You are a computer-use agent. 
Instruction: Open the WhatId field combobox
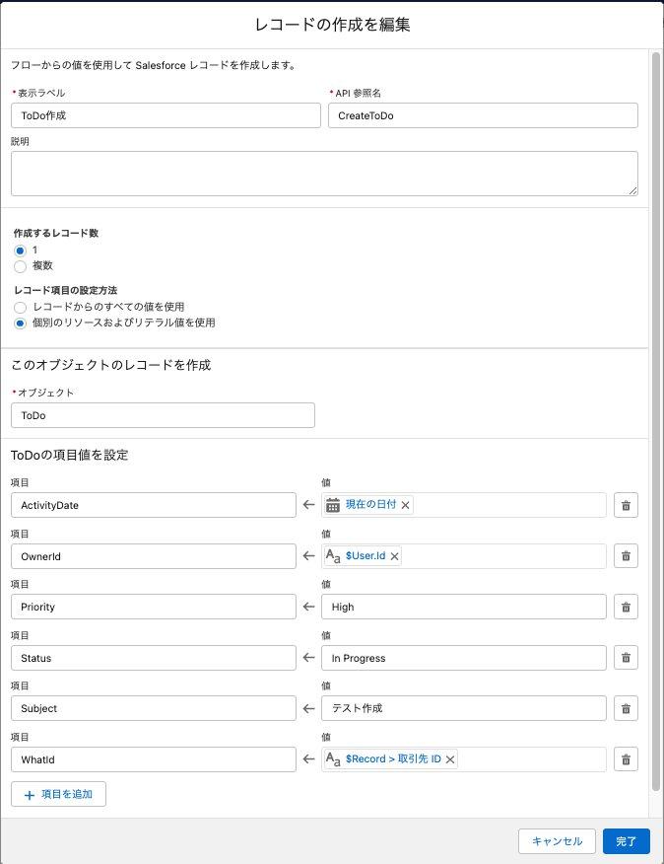point(154,759)
